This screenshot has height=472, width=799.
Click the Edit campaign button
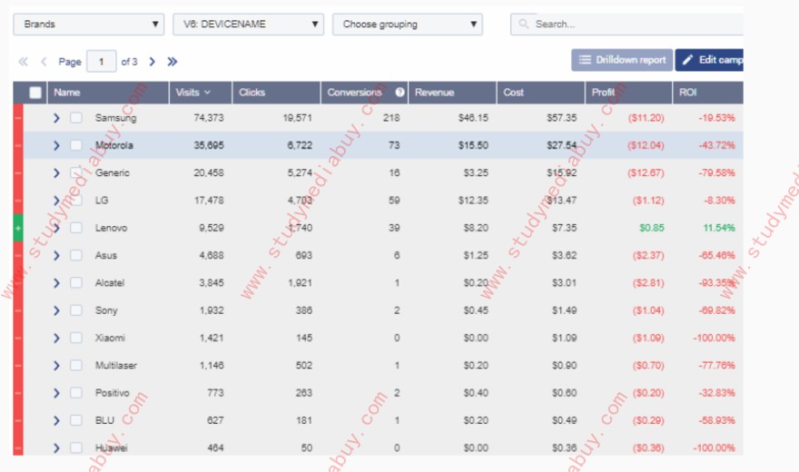pos(709,60)
